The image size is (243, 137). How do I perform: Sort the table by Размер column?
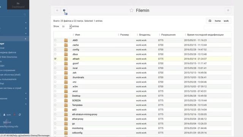[125, 35]
